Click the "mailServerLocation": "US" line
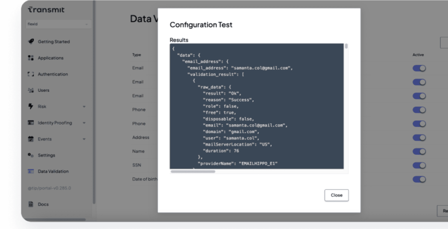The width and height of the screenshot is (448, 229). click(x=237, y=144)
